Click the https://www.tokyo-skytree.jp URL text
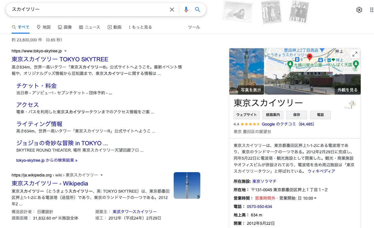Image resolution: width=374 pixels, height=228 pixels. click(37, 51)
